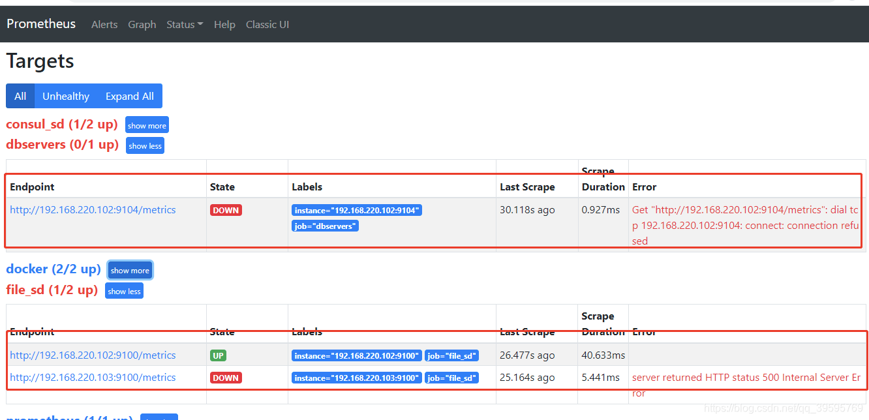Click Error column header in dbservers table
The image size is (869, 420).
[x=644, y=187]
